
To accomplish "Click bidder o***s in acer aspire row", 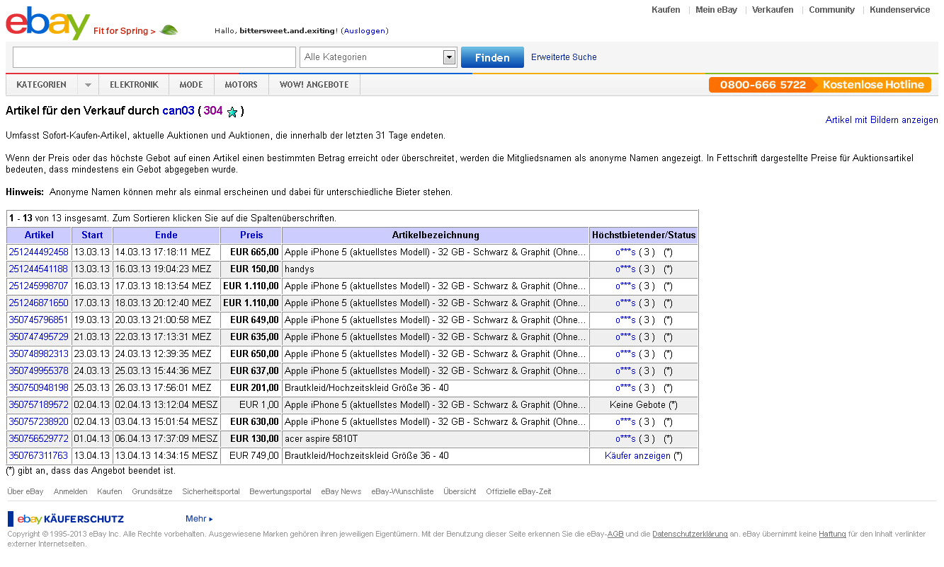I will [625, 439].
